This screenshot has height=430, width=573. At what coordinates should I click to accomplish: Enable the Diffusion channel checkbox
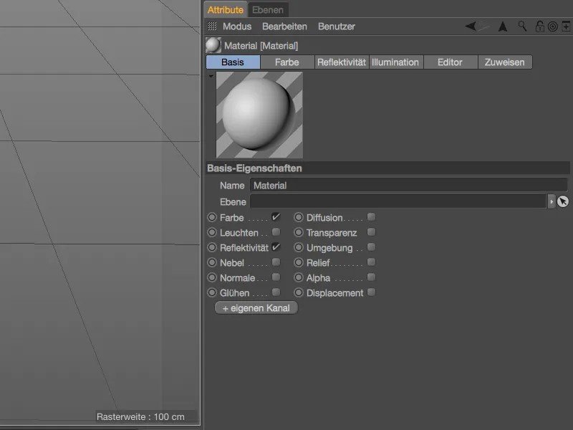coord(371,217)
